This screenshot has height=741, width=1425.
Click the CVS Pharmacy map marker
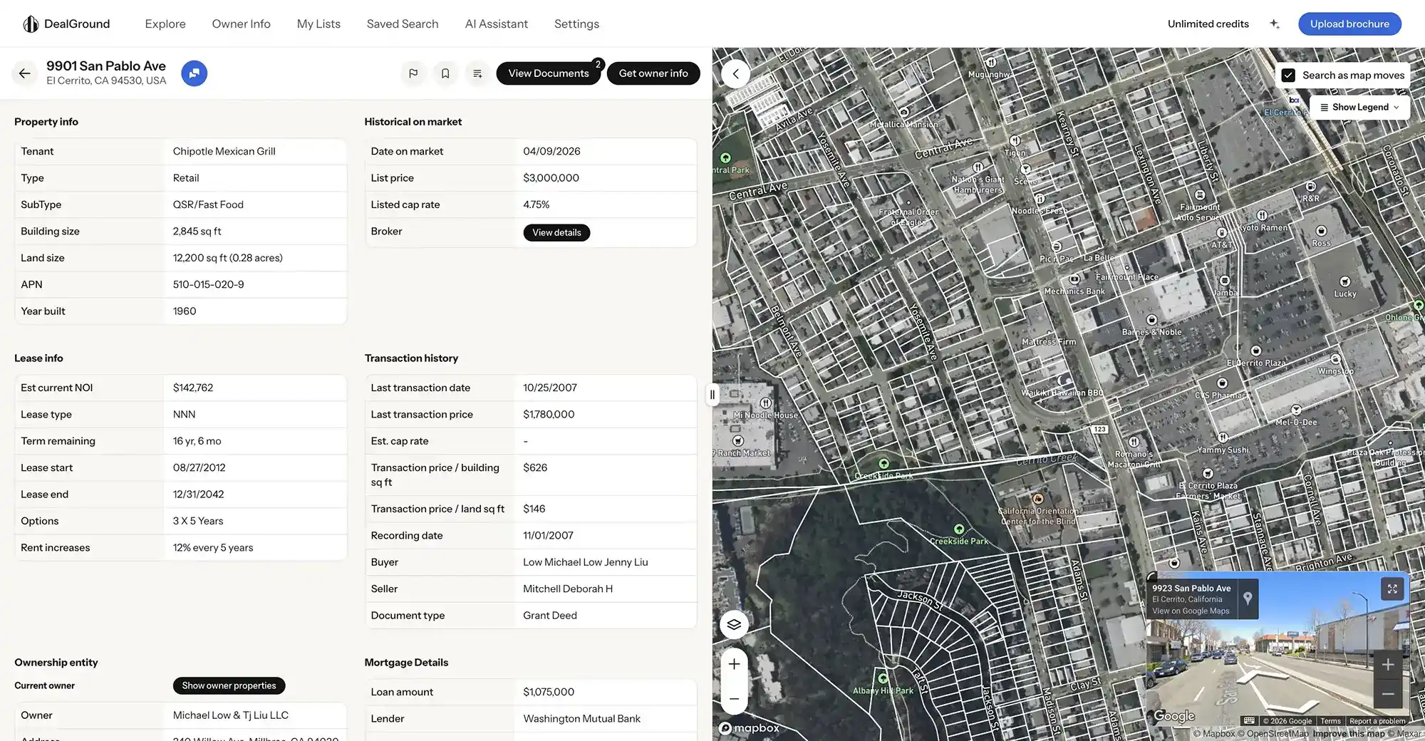(1222, 383)
